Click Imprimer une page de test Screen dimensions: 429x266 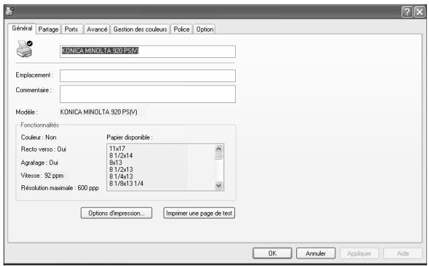click(x=199, y=213)
